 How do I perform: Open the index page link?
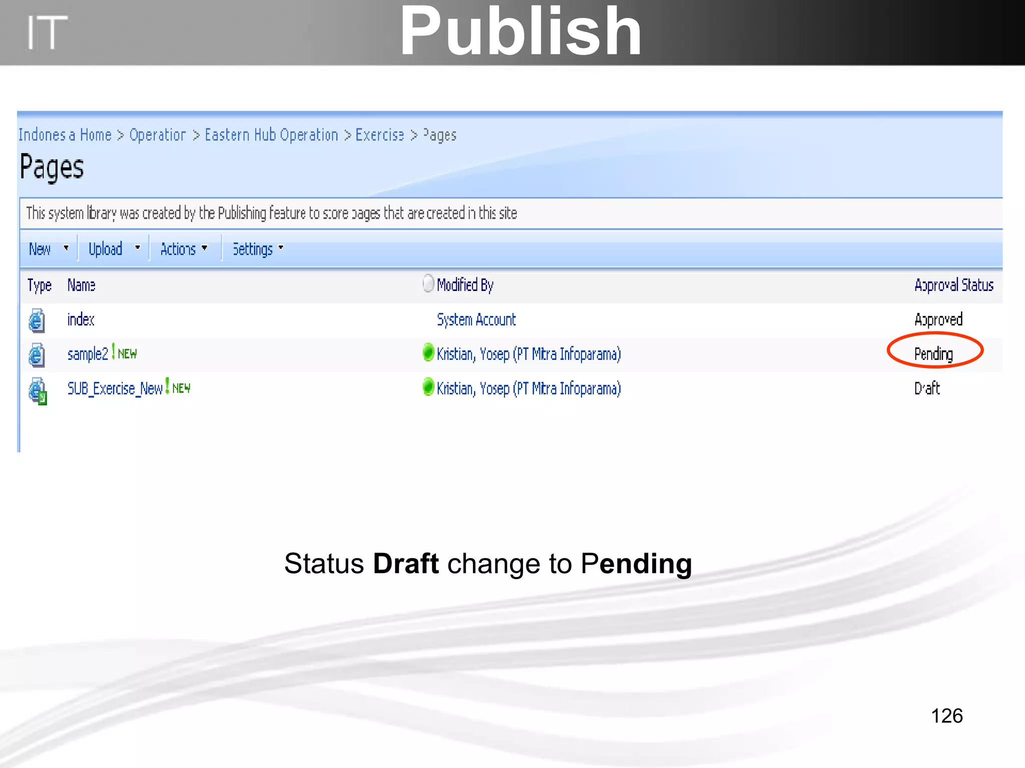click(x=81, y=319)
